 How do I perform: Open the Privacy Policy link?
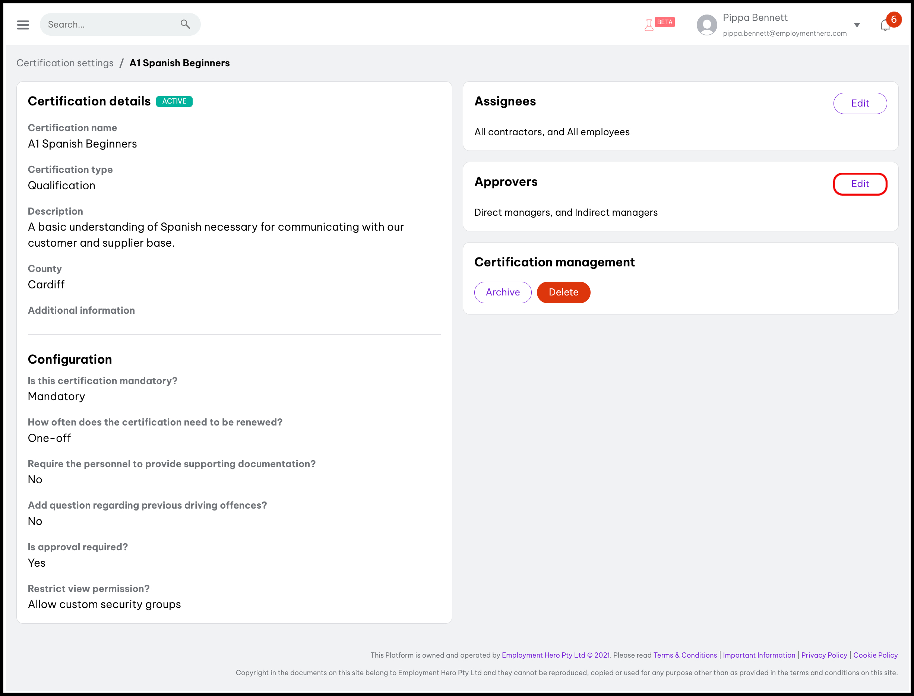click(824, 655)
